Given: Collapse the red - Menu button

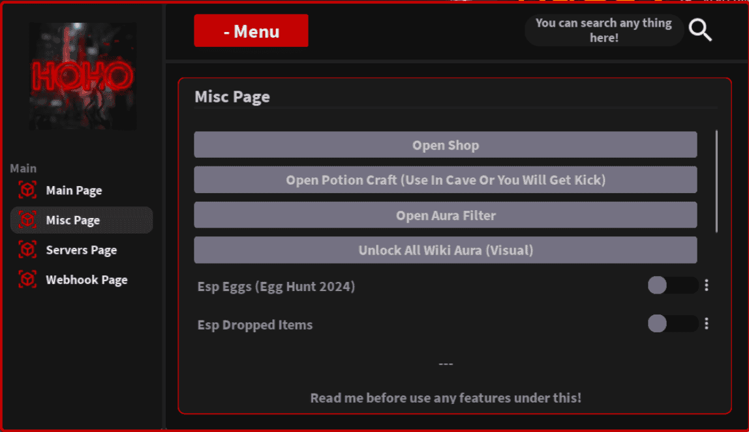Looking at the screenshot, I should (251, 31).
